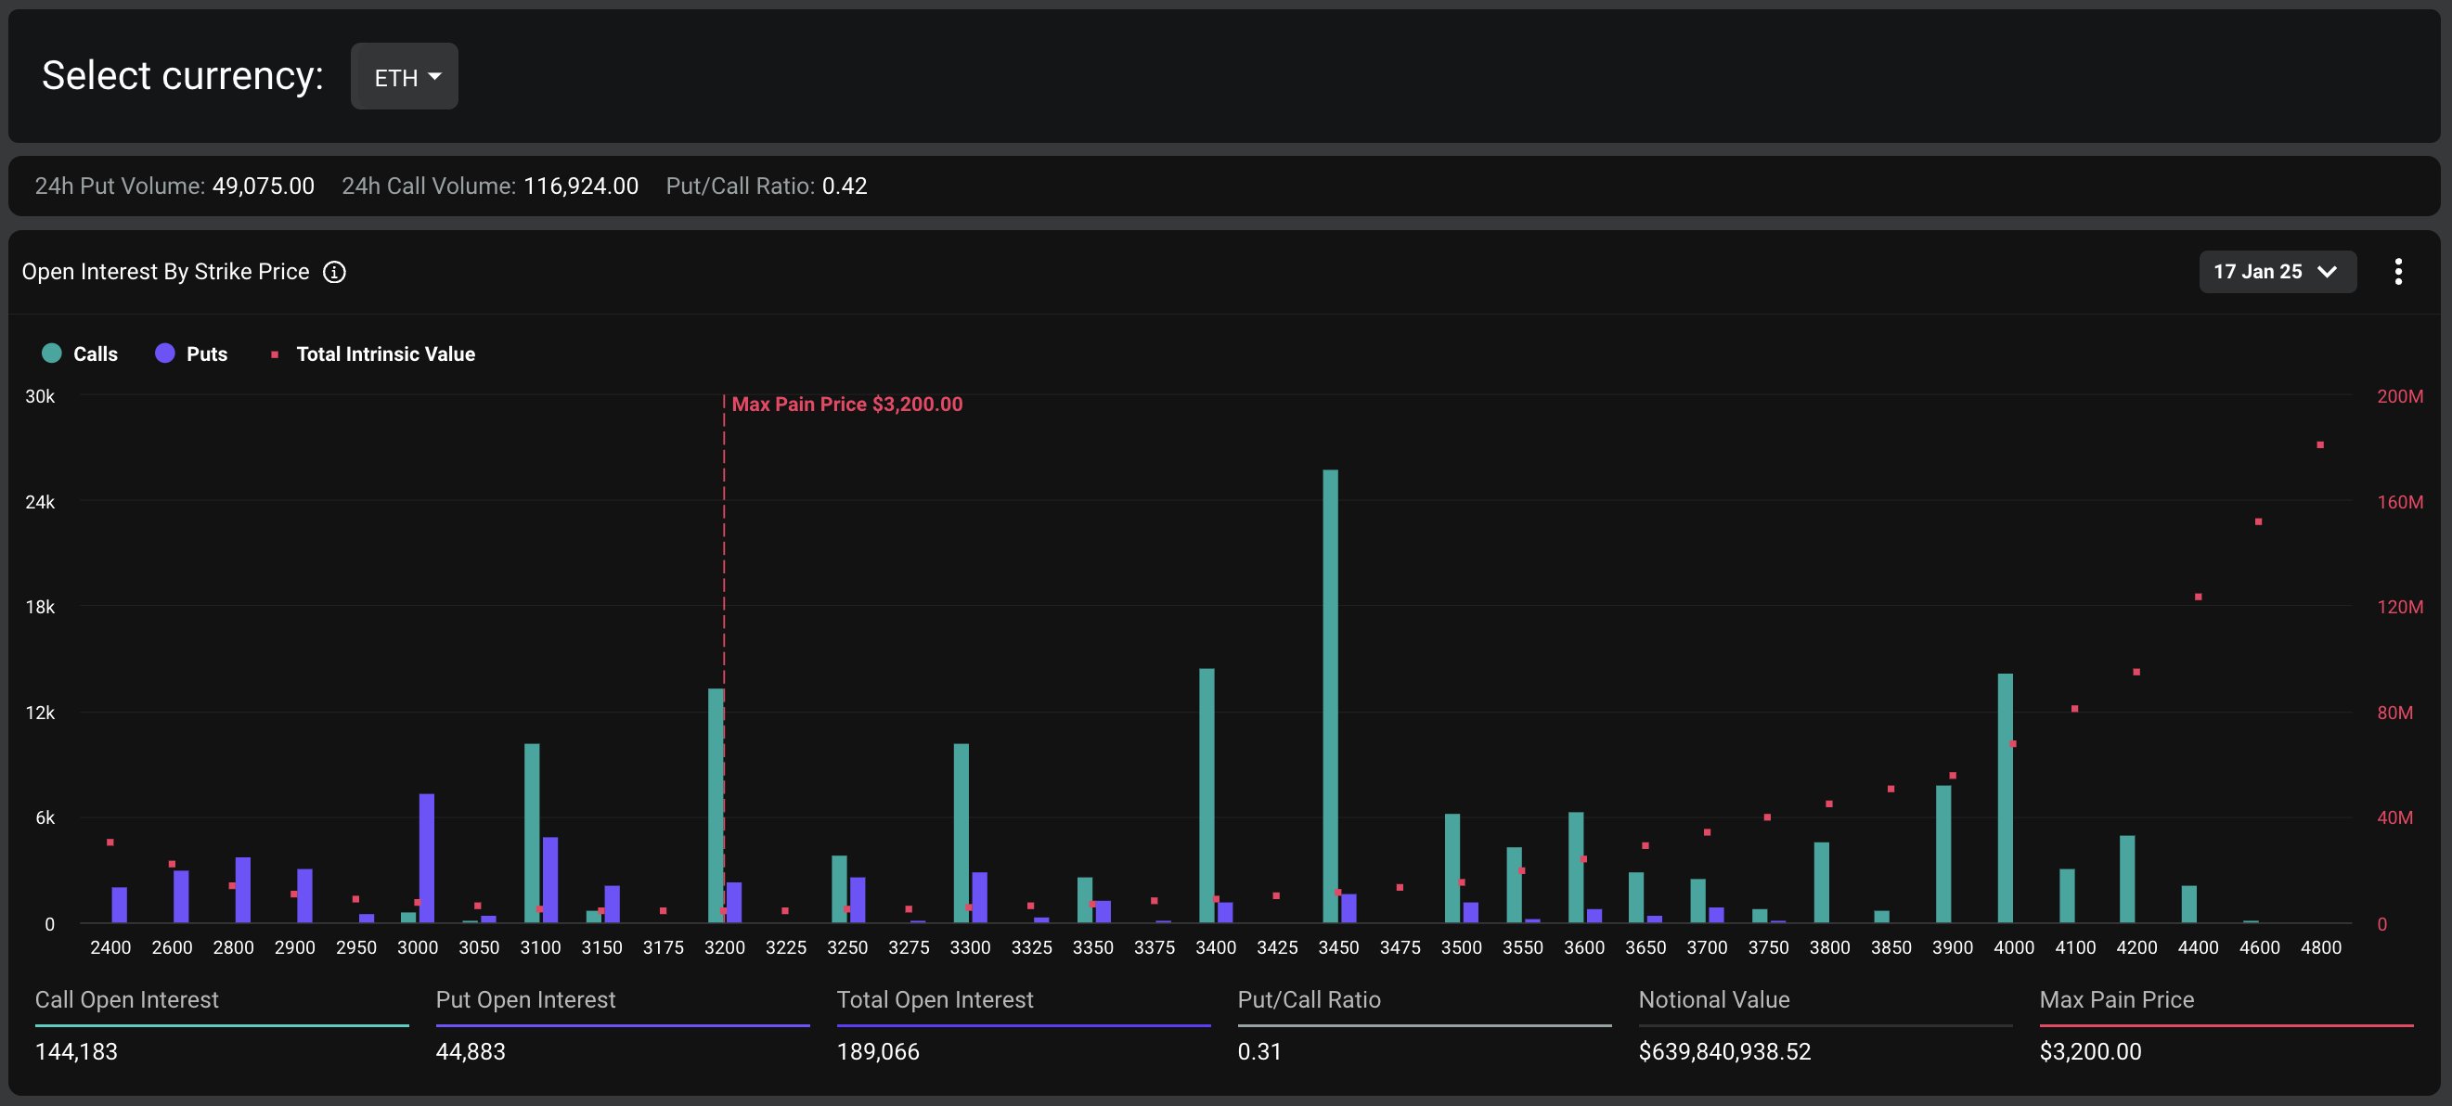Image resolution: width=2452 pixels, height=1106 pixels.
Task: Toggle Calls series visibility in legend
Action: [96, 354]
